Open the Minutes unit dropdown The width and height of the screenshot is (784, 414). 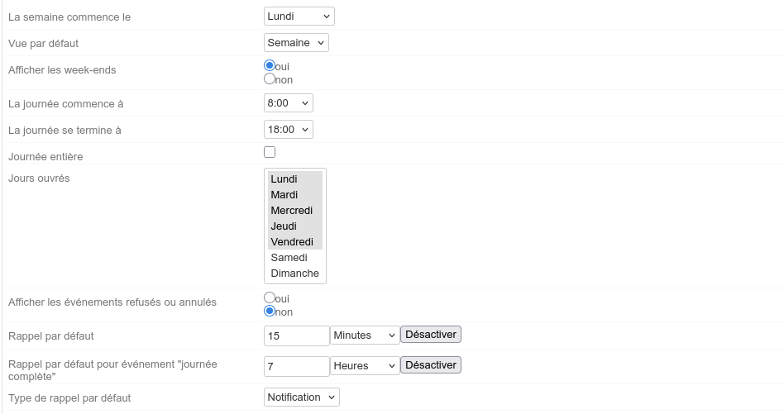[365, 335]
